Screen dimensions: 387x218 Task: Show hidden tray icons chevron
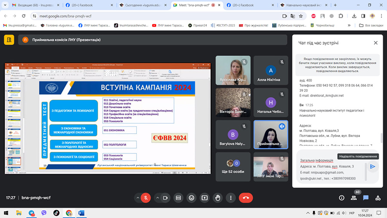pyautogui.click(x=308, y=213)
